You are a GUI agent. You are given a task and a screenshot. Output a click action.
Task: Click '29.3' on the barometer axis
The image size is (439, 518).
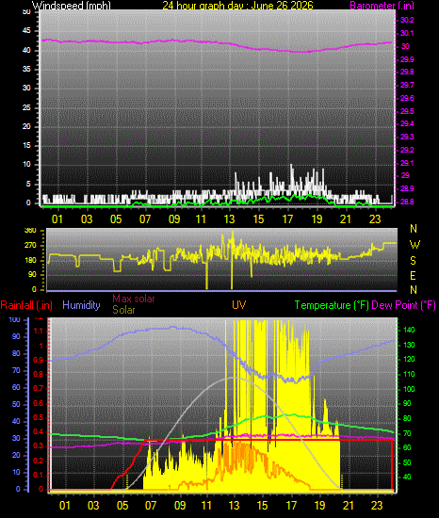[407, 137]
